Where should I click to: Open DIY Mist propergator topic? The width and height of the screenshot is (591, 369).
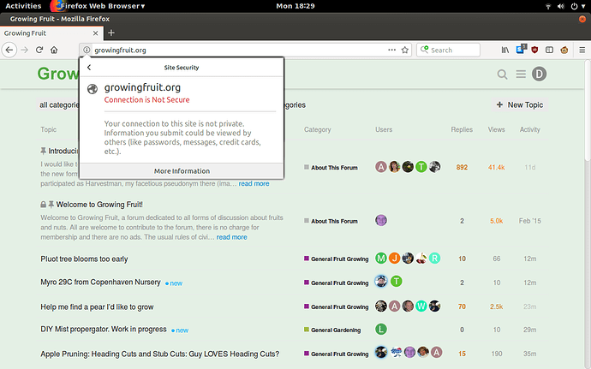tap(104, 329)
